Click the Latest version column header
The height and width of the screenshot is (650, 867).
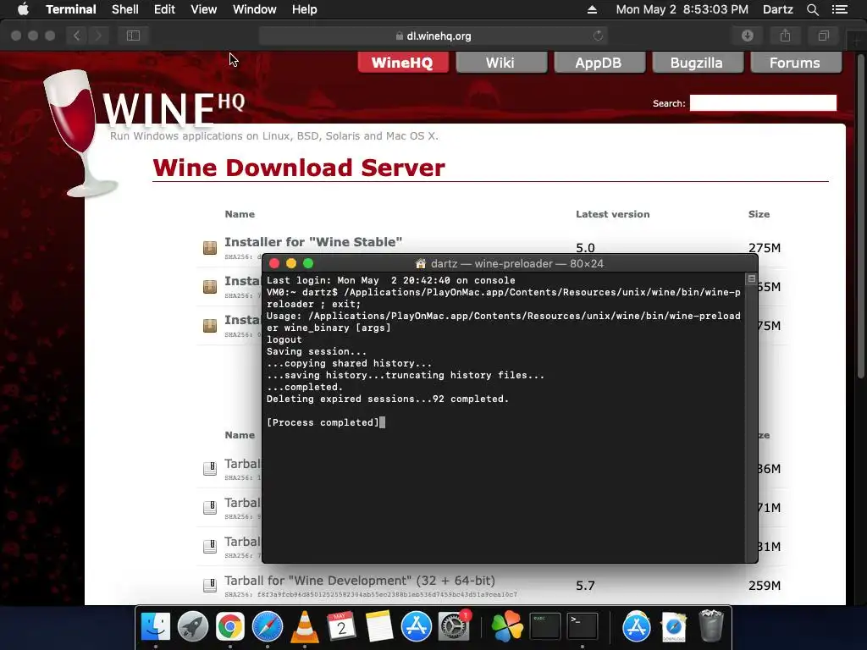coord(613,214)
